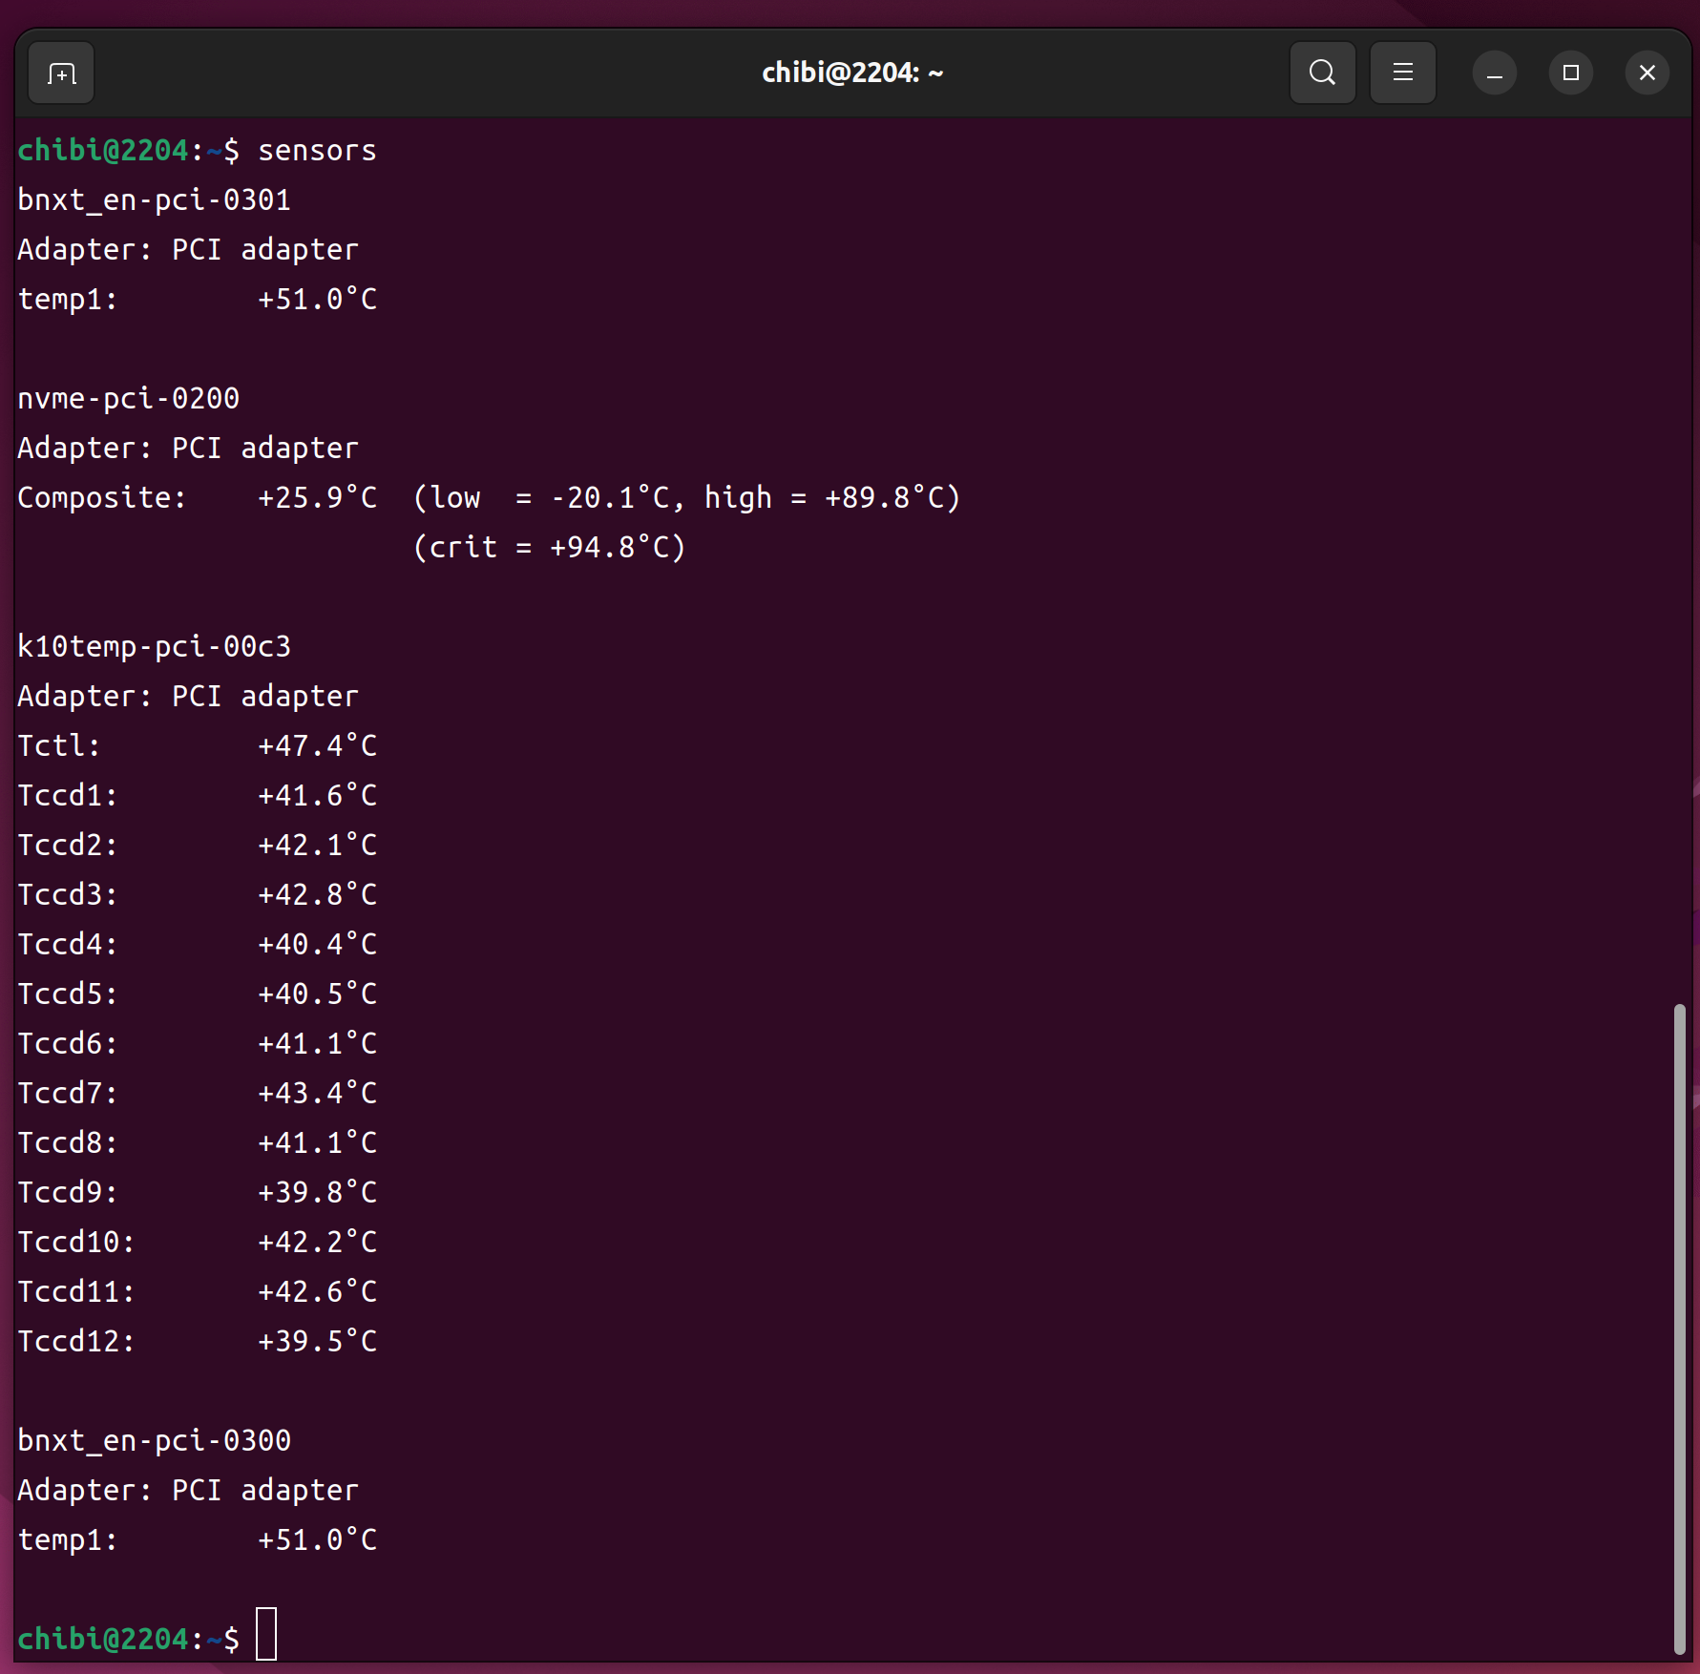Click the search icon in header bar
This screenshot has width=1700, height=1674.
pyautogui.click(x=1322, y=73)
